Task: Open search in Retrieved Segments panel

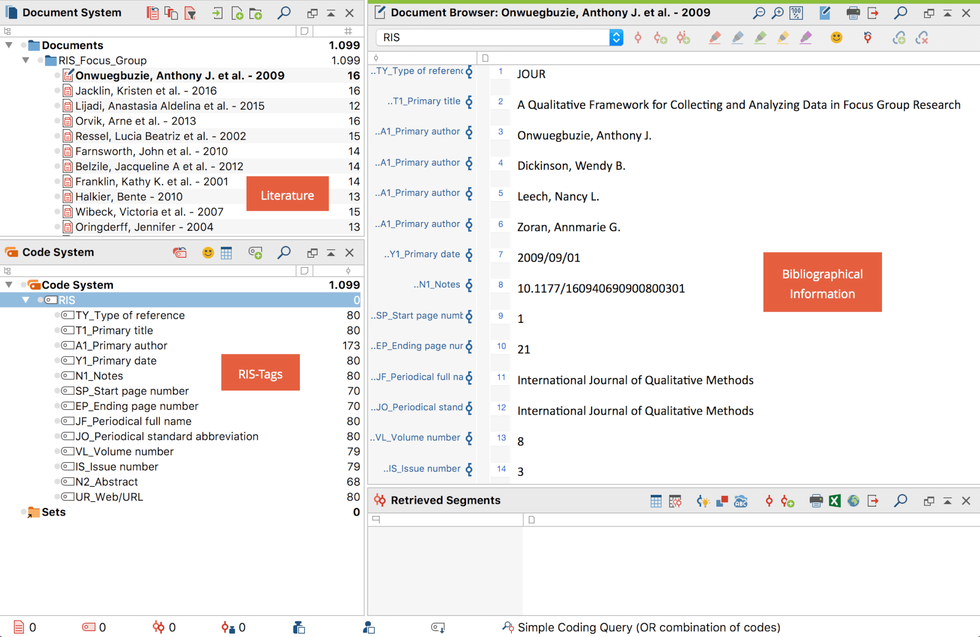Action: (x=900, y=500)
